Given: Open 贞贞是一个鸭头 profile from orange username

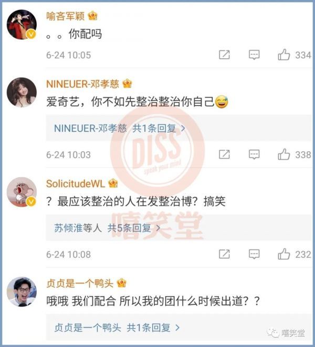Looking at the screenshot, I should pos(80,283).
